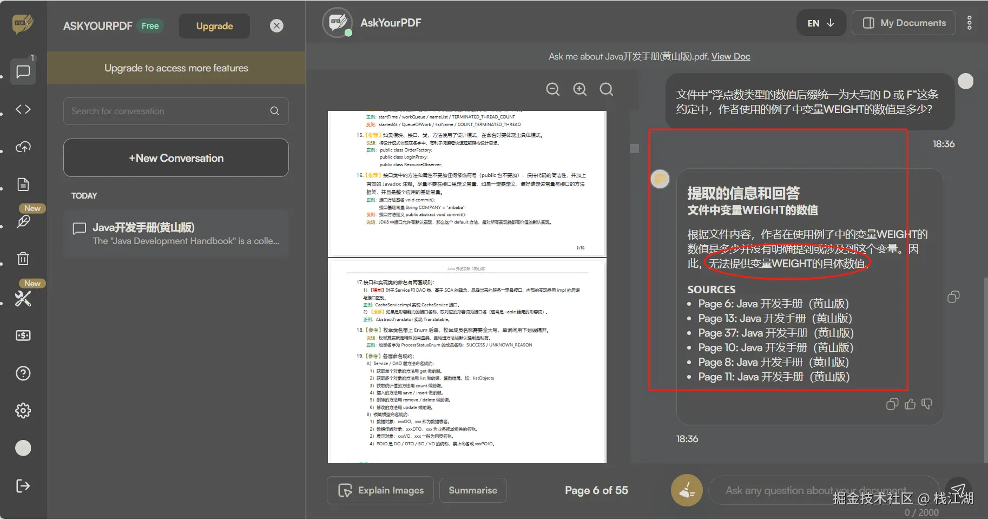Close the conversations panel with X
The height and width of the screenshot is (520, 988).
[x=276, y=26]
